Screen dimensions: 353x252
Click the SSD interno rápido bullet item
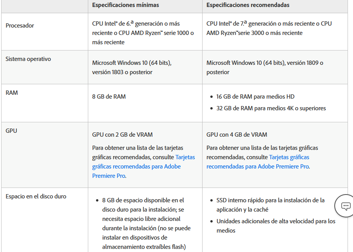pyautogui.click(x=270, y=205)
